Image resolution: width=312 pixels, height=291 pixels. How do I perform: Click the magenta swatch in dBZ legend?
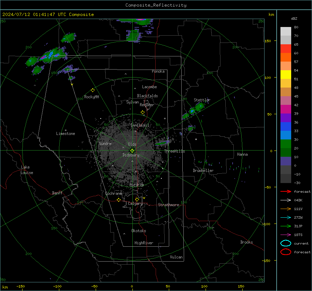[286, 109]
